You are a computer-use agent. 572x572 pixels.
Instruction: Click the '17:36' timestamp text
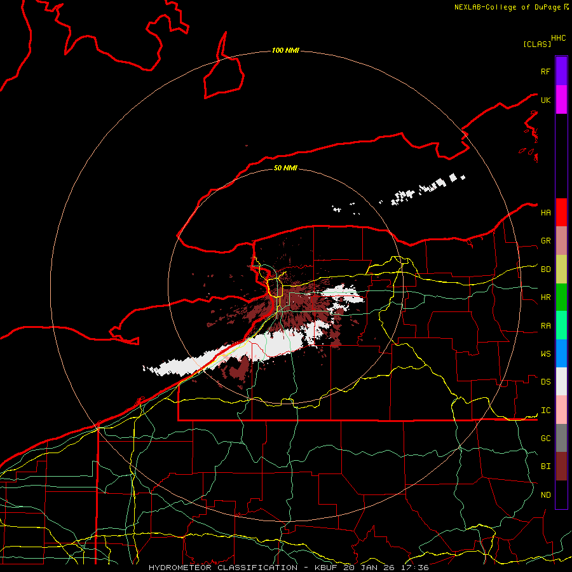coord(416,568)
